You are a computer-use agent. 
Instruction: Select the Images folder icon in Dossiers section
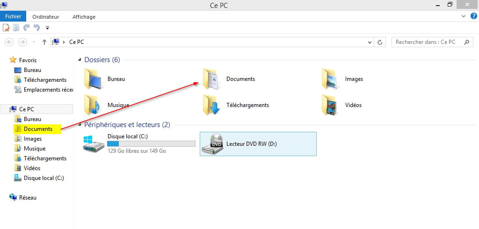330,79
